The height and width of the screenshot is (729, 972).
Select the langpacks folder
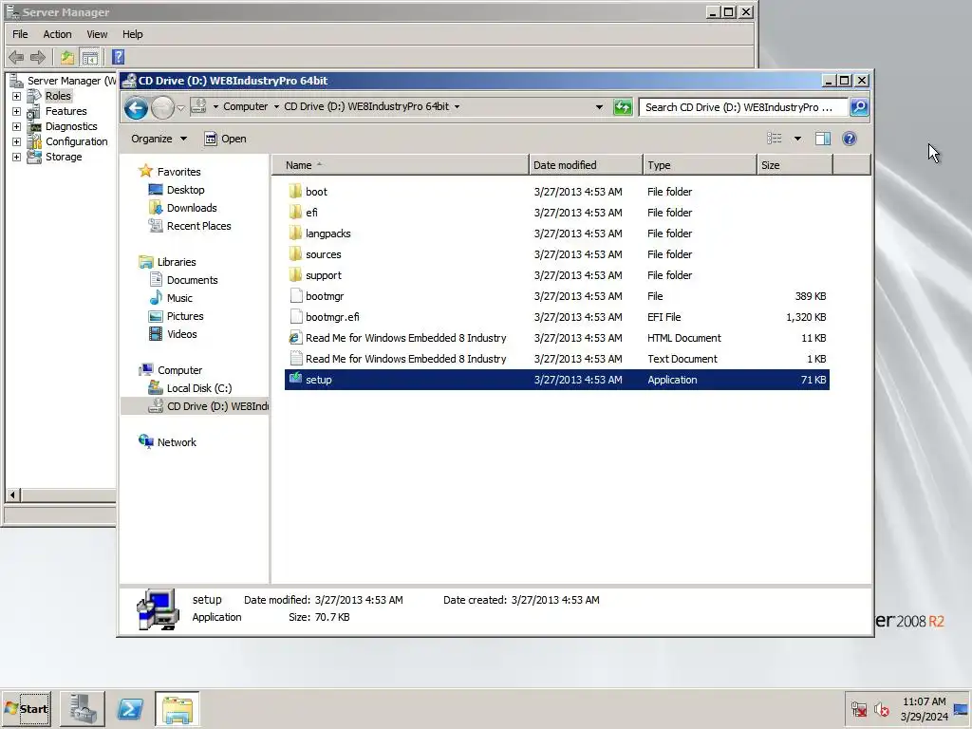point(557,234)
